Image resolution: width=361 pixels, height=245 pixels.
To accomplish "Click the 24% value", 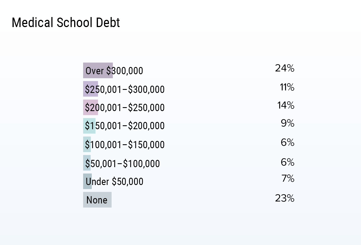I will tap(285, 68).
